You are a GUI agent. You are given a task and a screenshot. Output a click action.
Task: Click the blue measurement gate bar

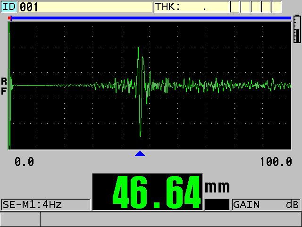[151, 18]
